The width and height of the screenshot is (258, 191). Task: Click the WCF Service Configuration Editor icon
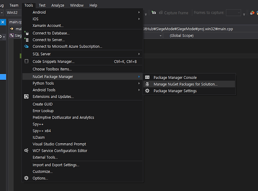pyautogui.click(x=26, y=151)
